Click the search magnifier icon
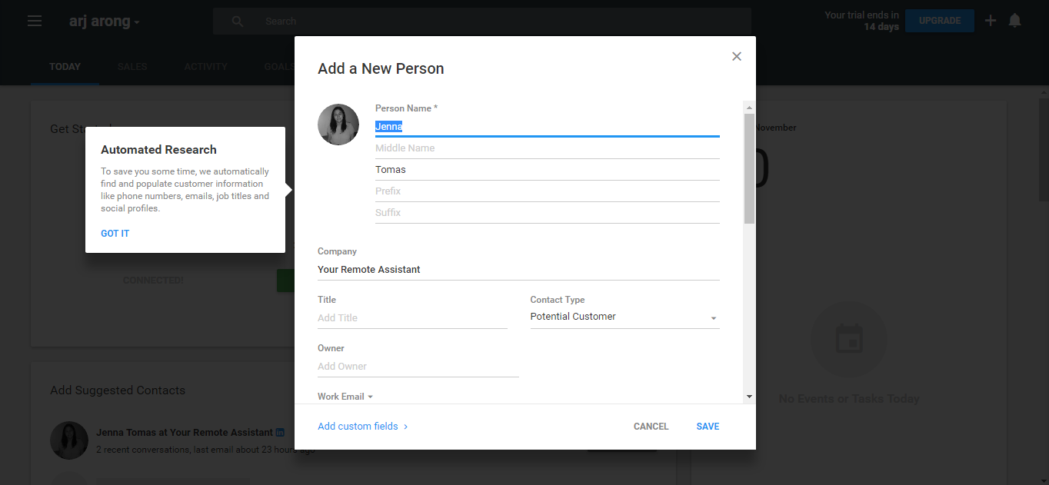 (x=238, y=22)
